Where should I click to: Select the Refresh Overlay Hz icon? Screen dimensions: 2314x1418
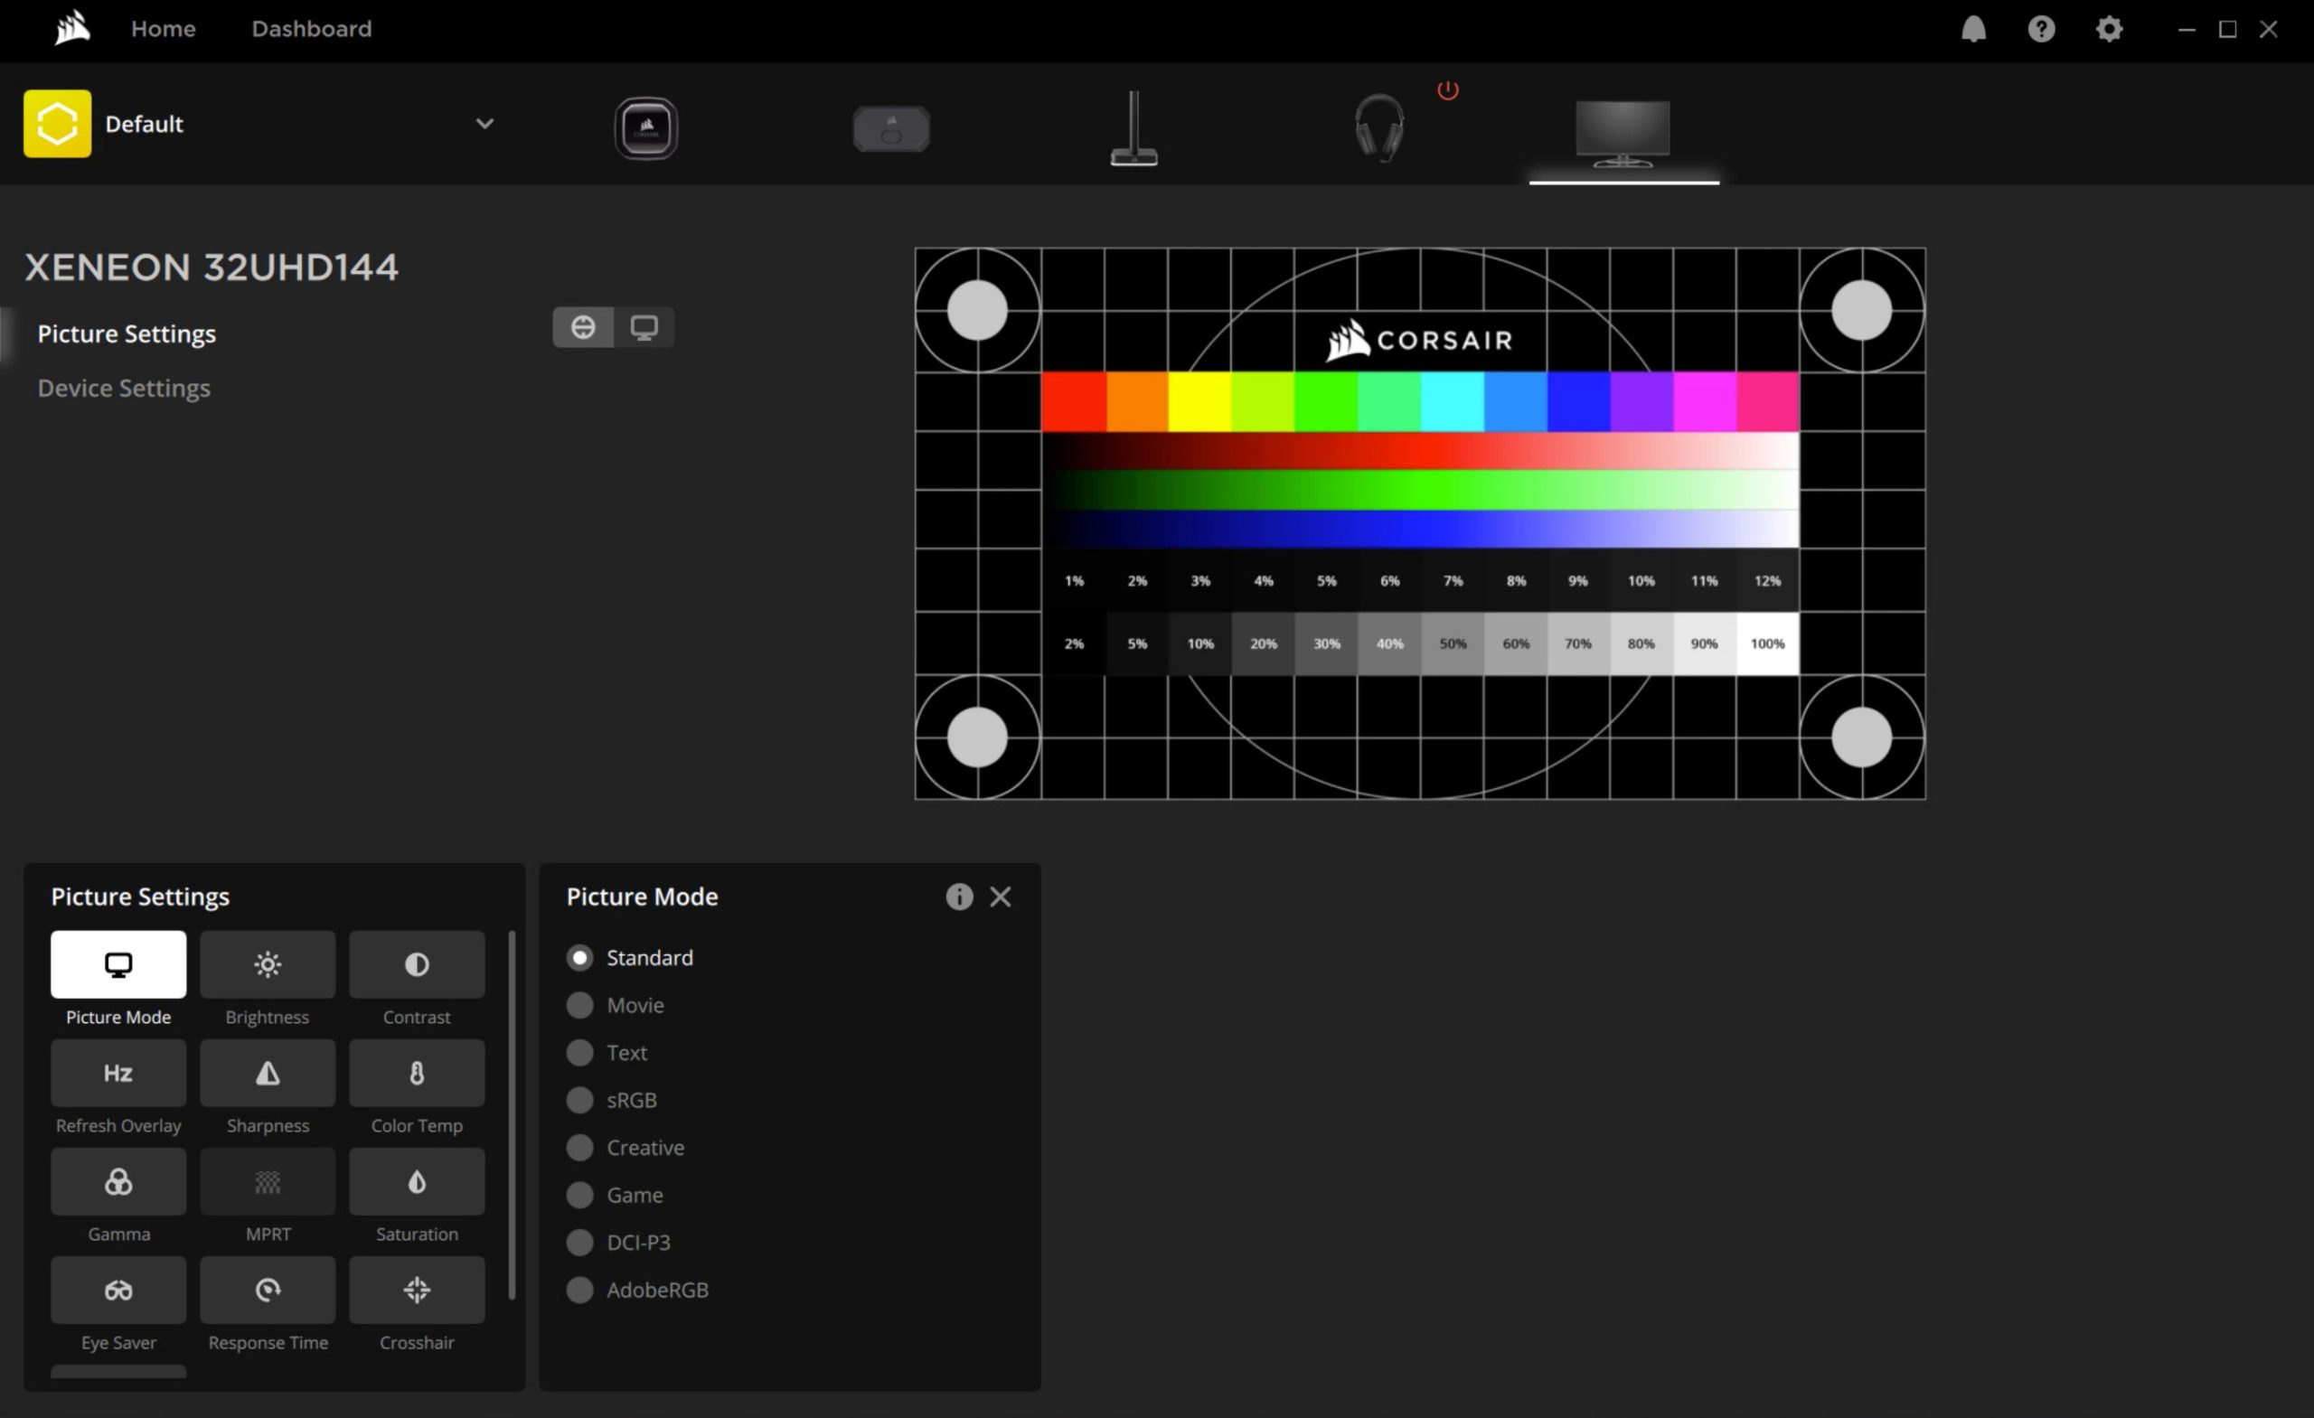tap(118, 1073)
